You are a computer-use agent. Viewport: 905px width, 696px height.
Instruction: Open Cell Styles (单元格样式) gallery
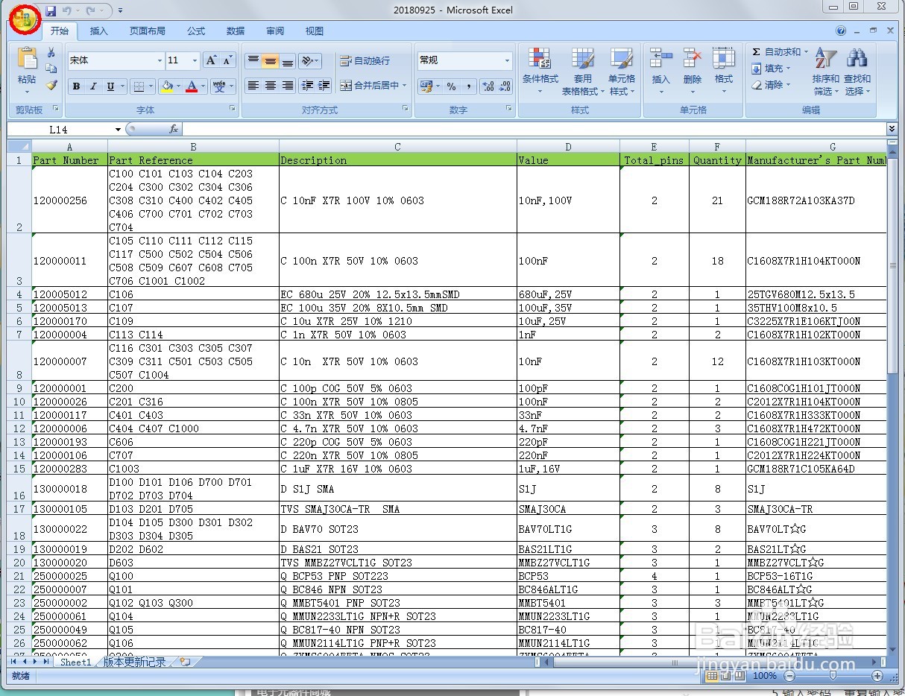pyautogui.click(x=622, y=72)
